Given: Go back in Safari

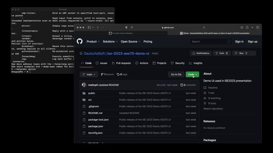Looking at the screenshot, I should coord(98,27).
